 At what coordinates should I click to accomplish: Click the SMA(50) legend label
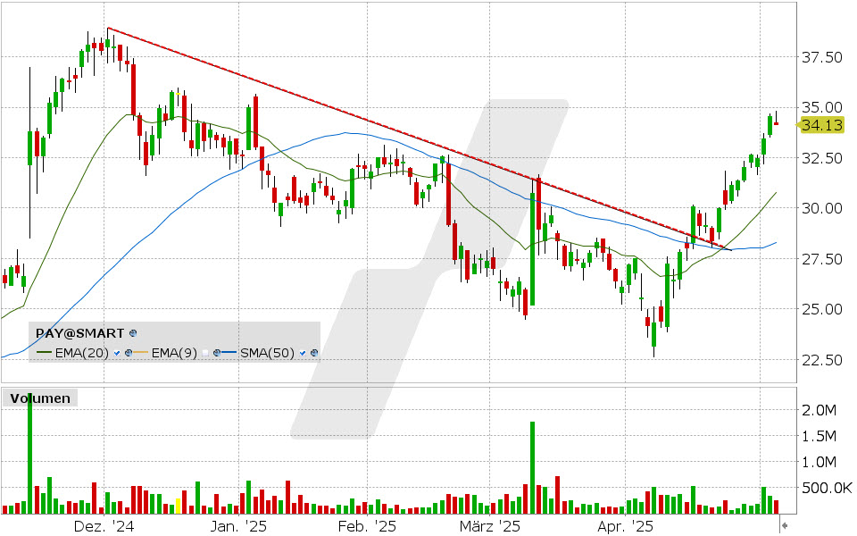pyautogui.click(x=267, y=354)
